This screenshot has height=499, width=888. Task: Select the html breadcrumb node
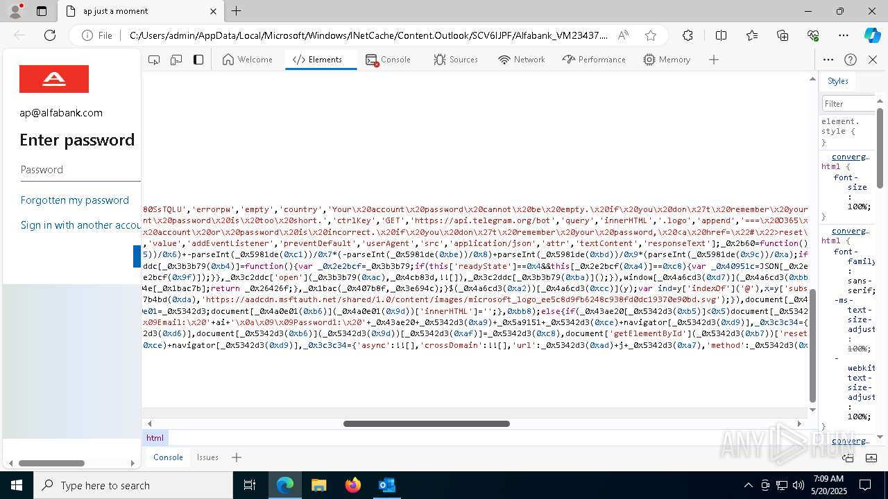tap(155, 438)
